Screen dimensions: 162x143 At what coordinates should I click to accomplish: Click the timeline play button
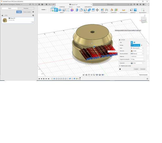point(44,79)
